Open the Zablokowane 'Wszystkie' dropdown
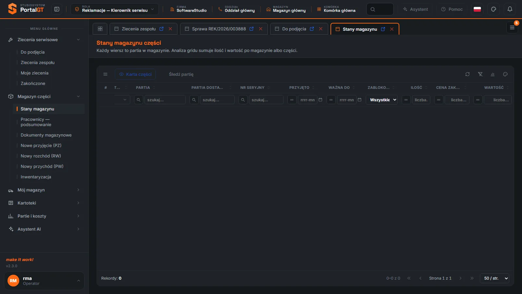This screenshot has height=294, width=522. click(382, 100)
